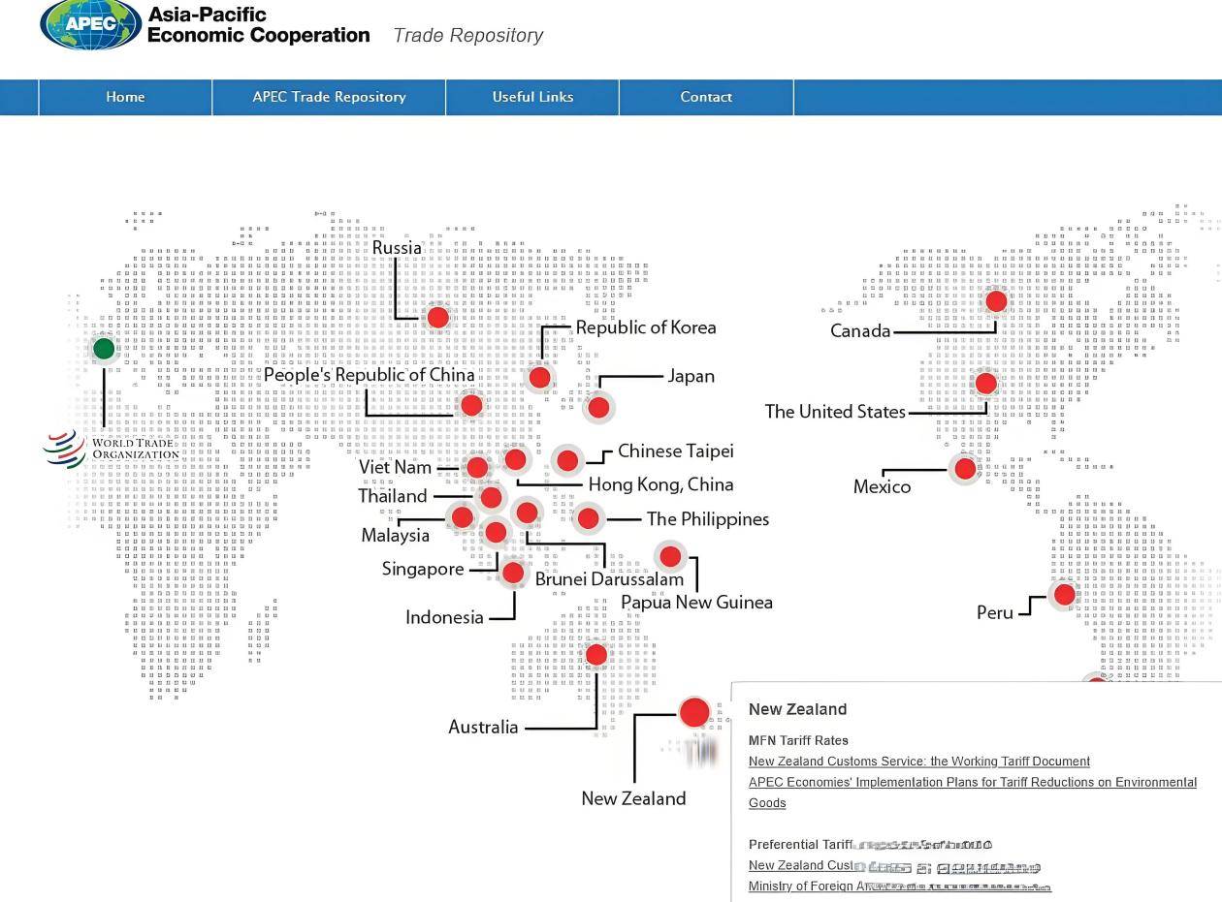Click the 'Indonesia' text label
1222x902 pixels.
pyautogui.click(x=444, y=617)
